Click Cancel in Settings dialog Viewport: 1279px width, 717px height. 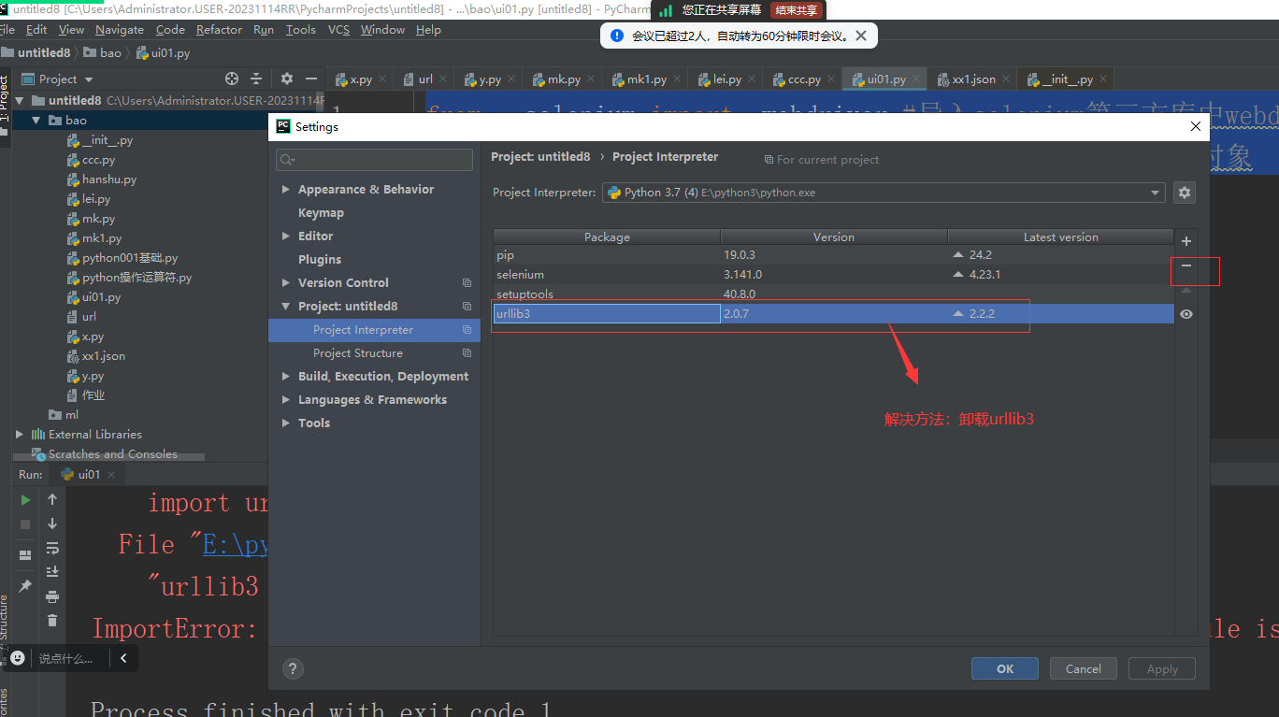point(1084,669)
